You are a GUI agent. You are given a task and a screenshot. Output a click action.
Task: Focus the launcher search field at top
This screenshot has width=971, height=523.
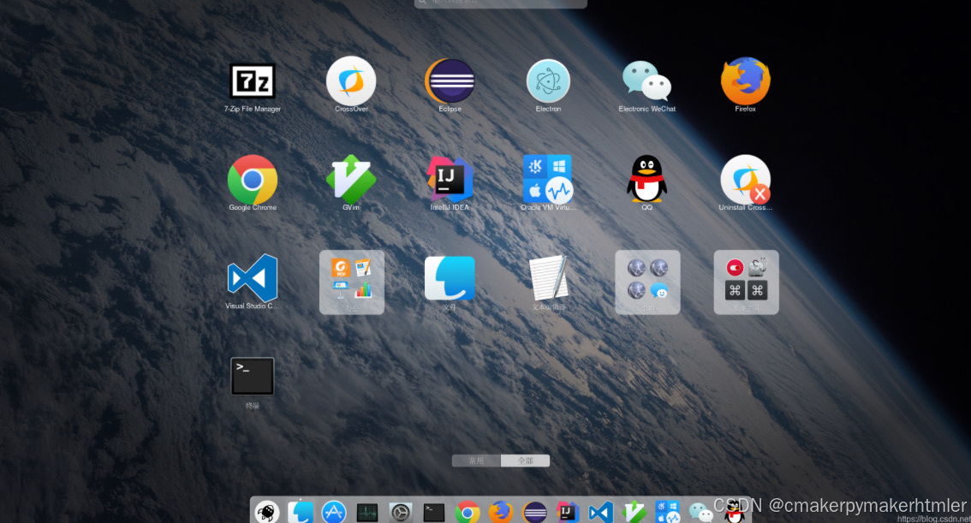500,3
